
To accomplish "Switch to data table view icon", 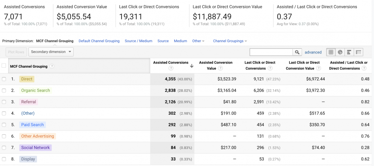I will 331,52.
